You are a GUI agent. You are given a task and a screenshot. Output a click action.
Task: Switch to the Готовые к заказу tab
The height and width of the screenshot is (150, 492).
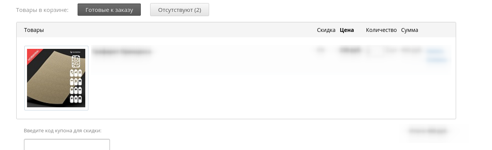pos(109,10)
